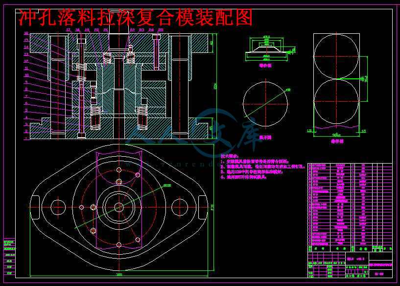Click the 零件图 view caption
The image size is (400, 286).
pyautogui.click(x=265, y=66)
